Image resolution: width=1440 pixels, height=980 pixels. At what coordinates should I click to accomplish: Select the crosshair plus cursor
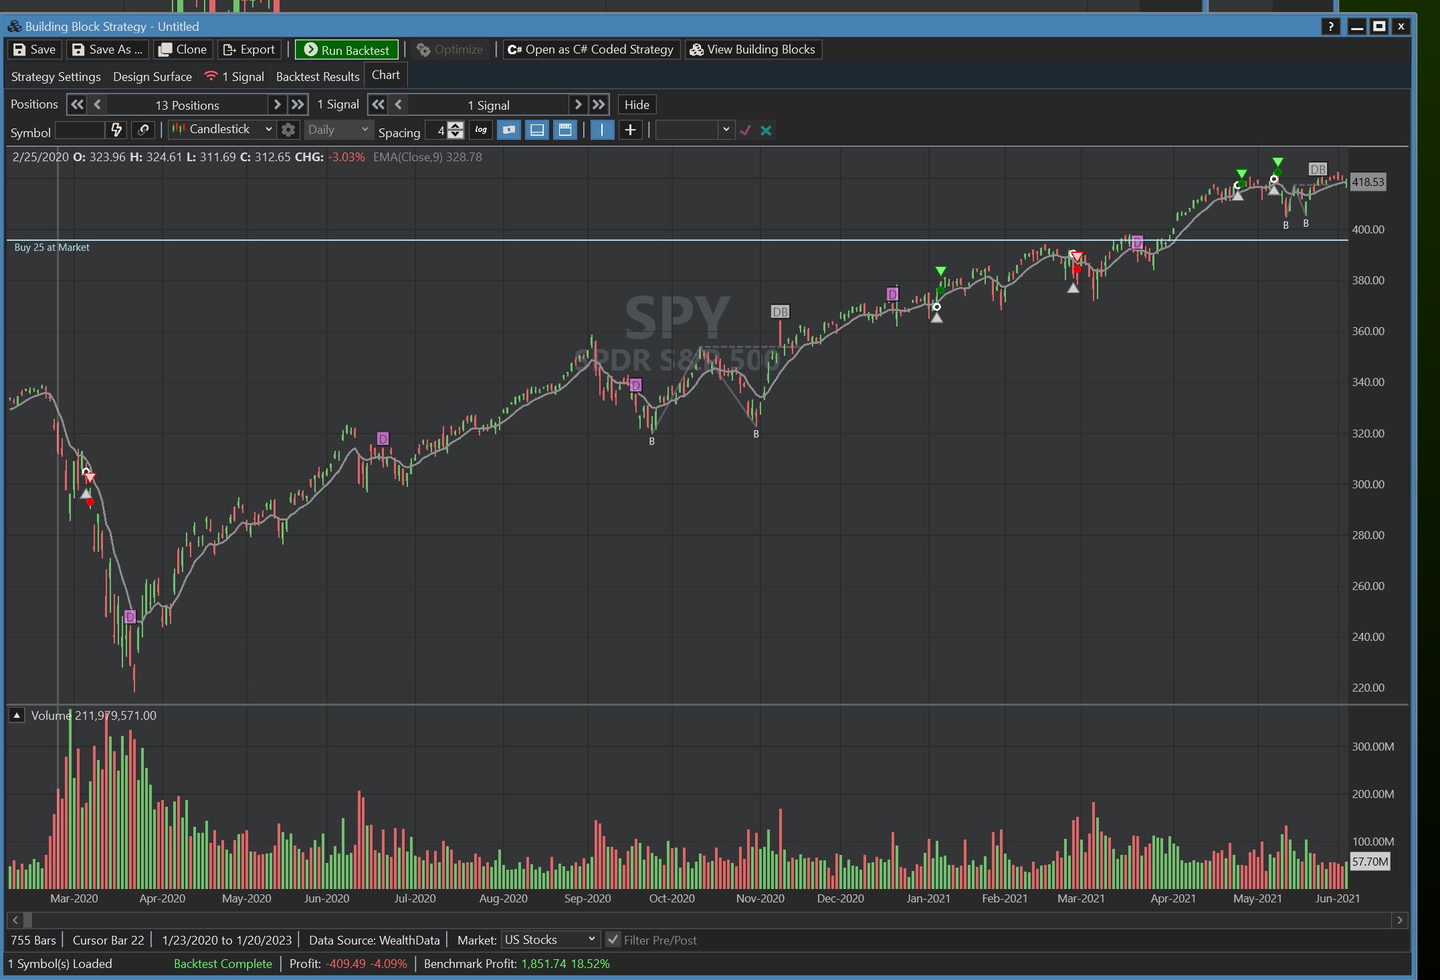(630, 130)
